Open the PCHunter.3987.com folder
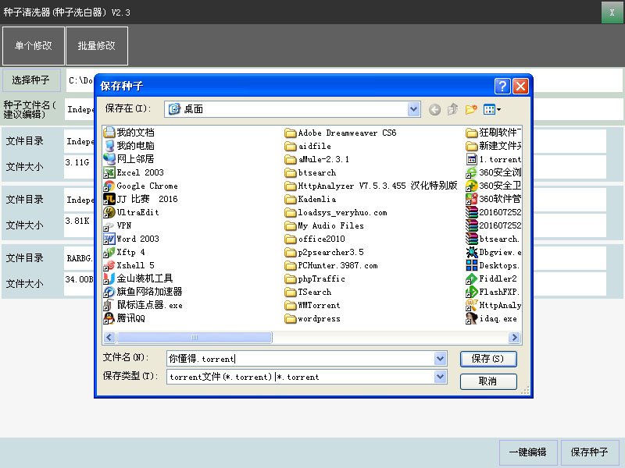The width and height of the screenshot is (625, 468). [331, 265]
